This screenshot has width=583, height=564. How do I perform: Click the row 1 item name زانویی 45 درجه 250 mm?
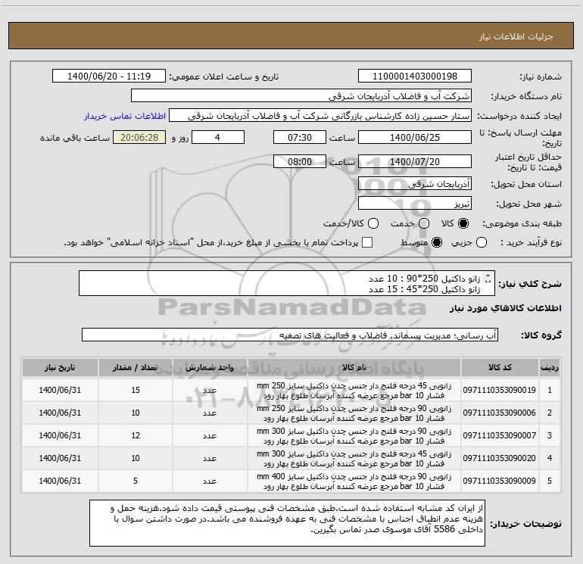click(x=354, y=391)
